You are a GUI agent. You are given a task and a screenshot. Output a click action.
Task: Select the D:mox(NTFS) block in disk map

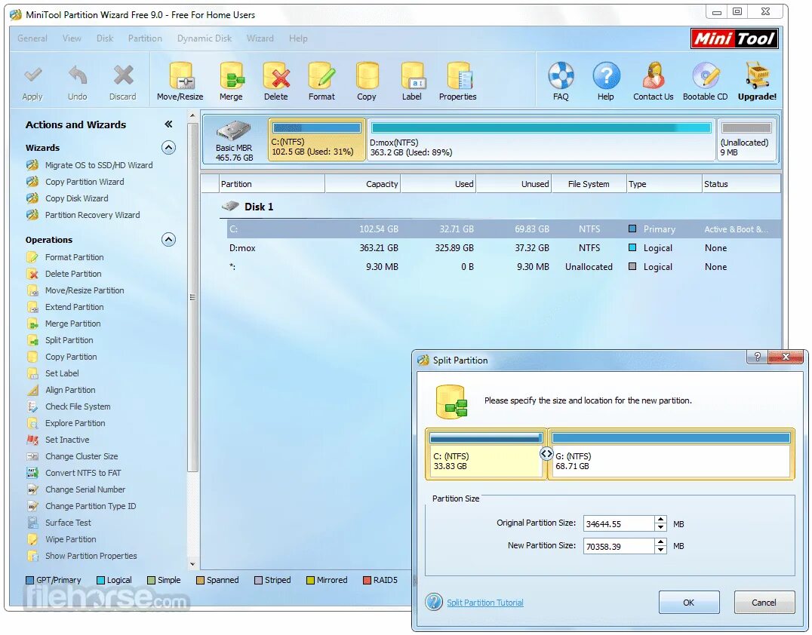[540, 140]
